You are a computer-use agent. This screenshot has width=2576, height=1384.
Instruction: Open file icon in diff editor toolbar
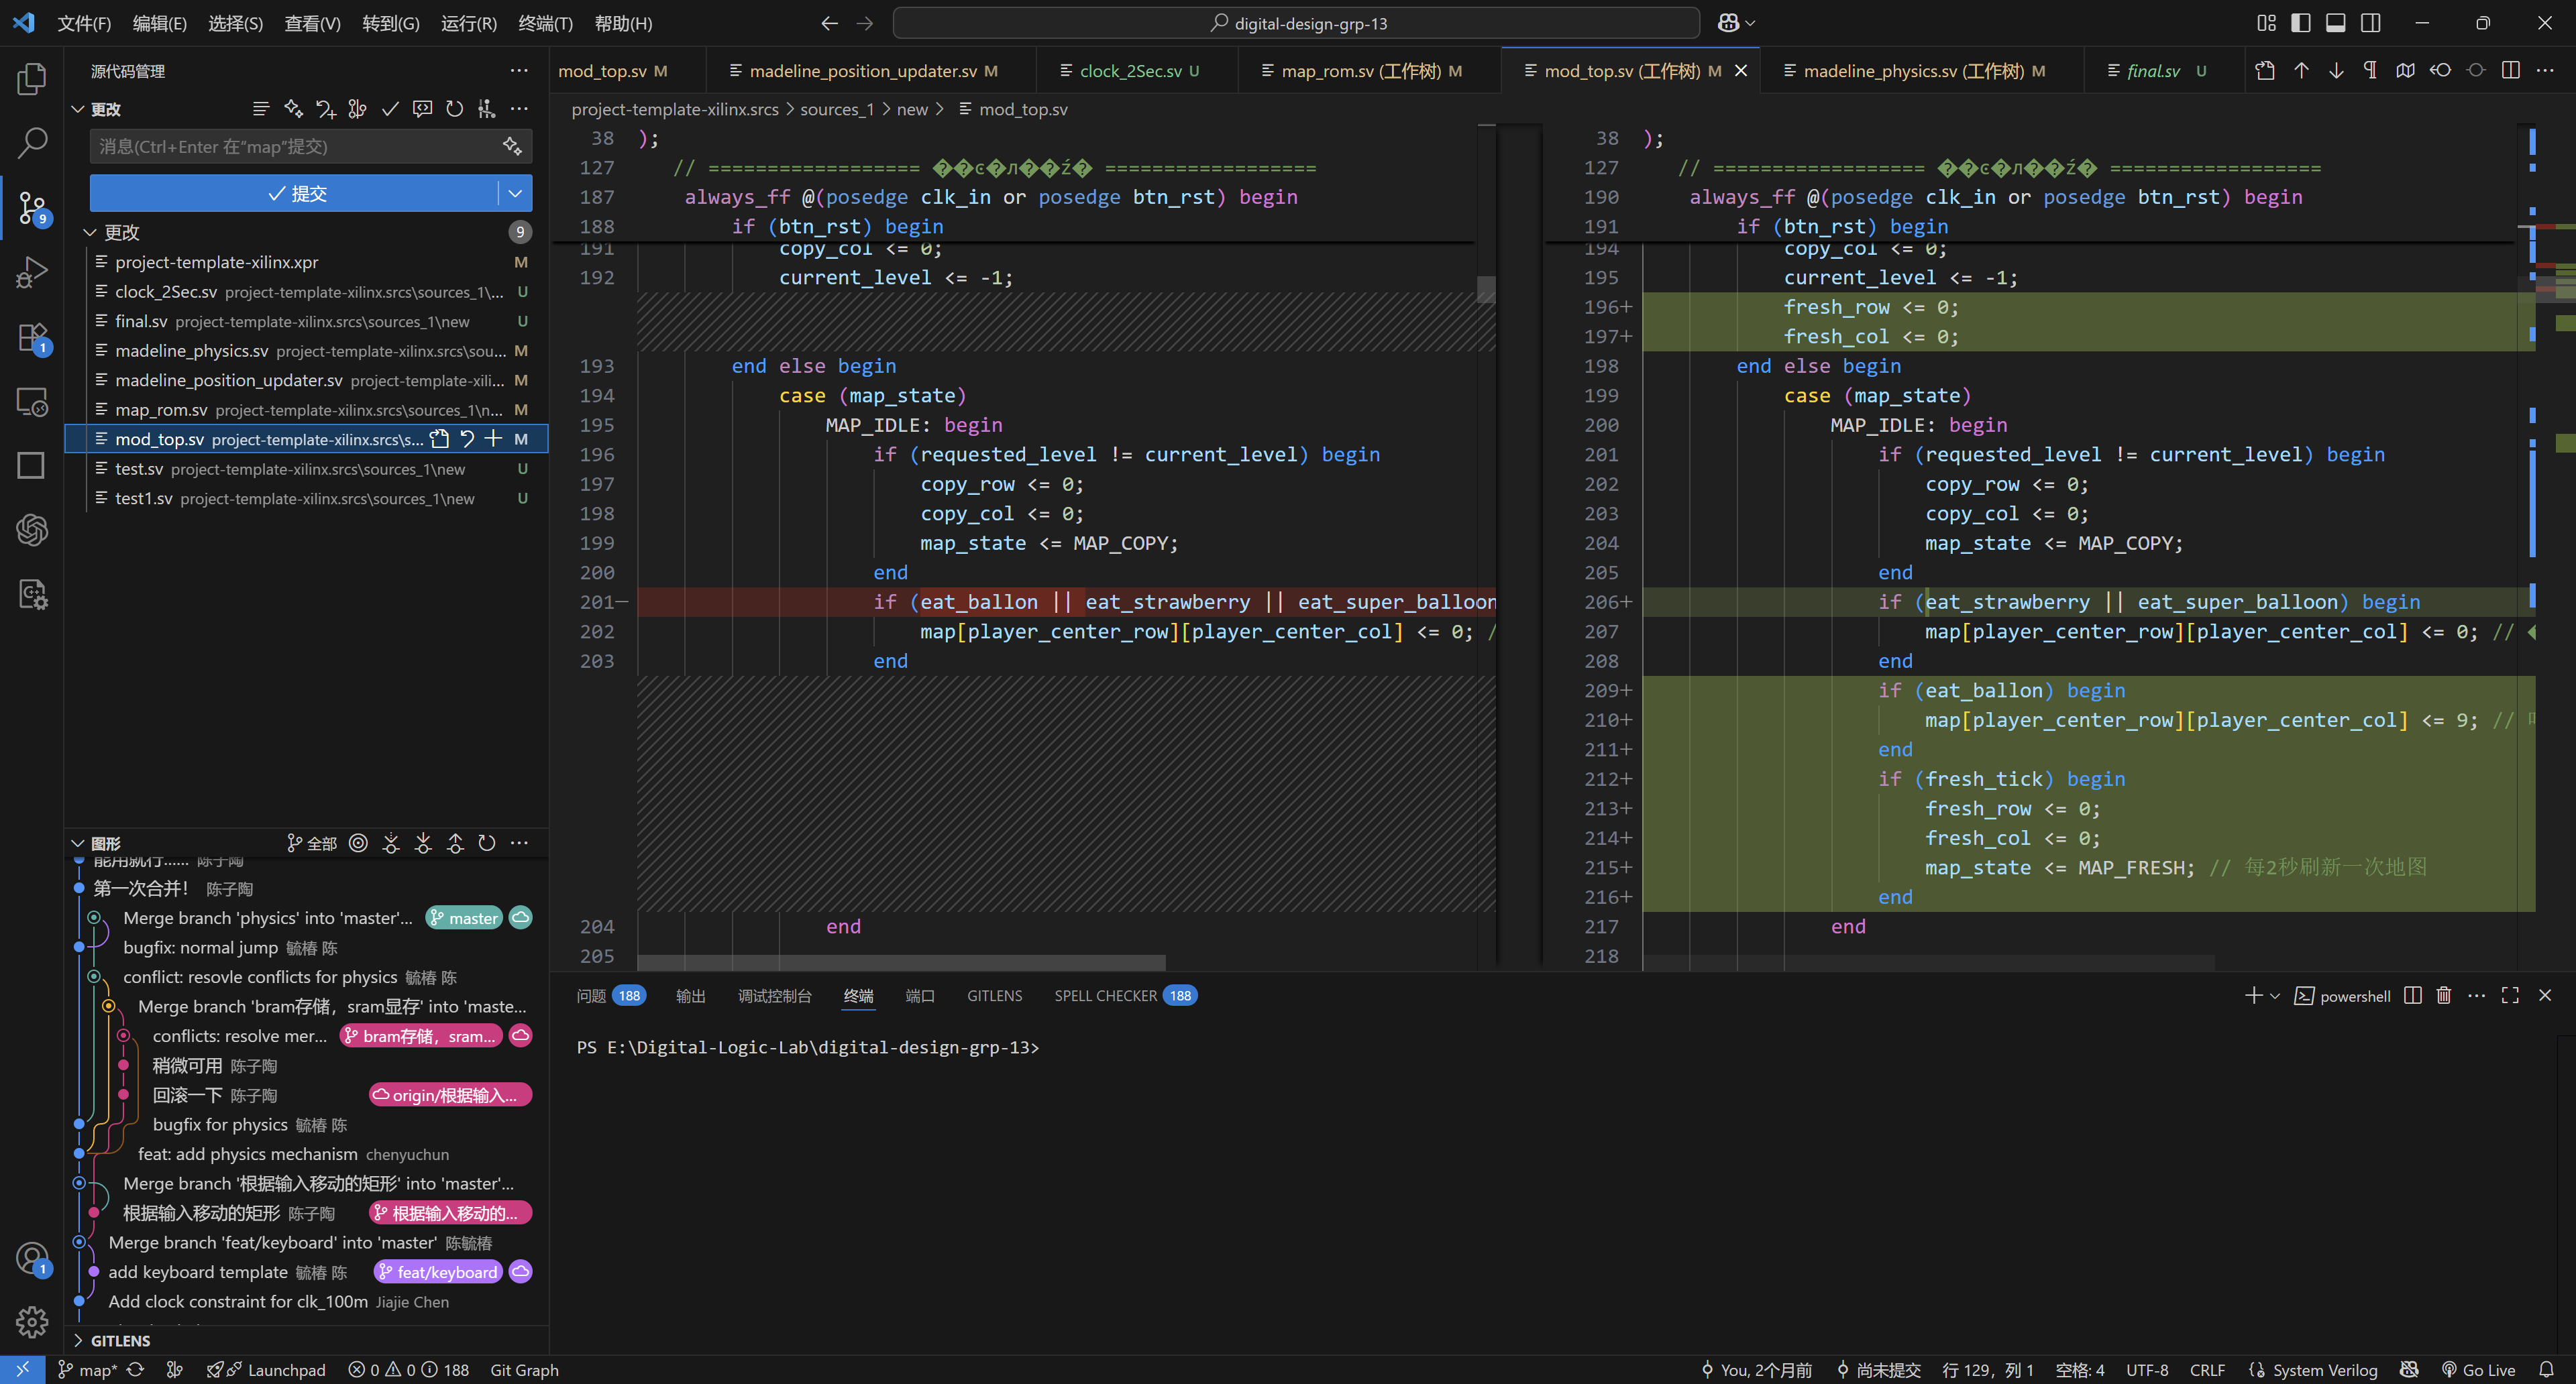pos(2265,71)
